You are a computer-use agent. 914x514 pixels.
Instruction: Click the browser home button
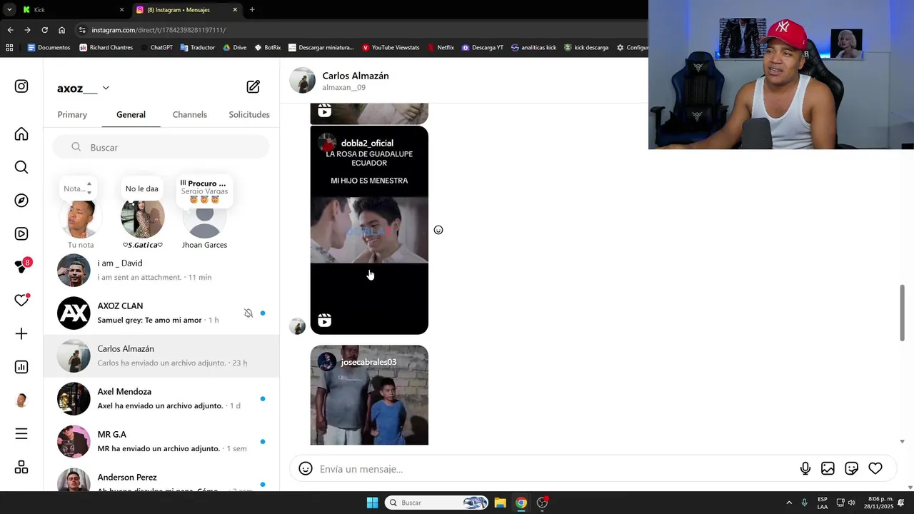pos(62,30)
